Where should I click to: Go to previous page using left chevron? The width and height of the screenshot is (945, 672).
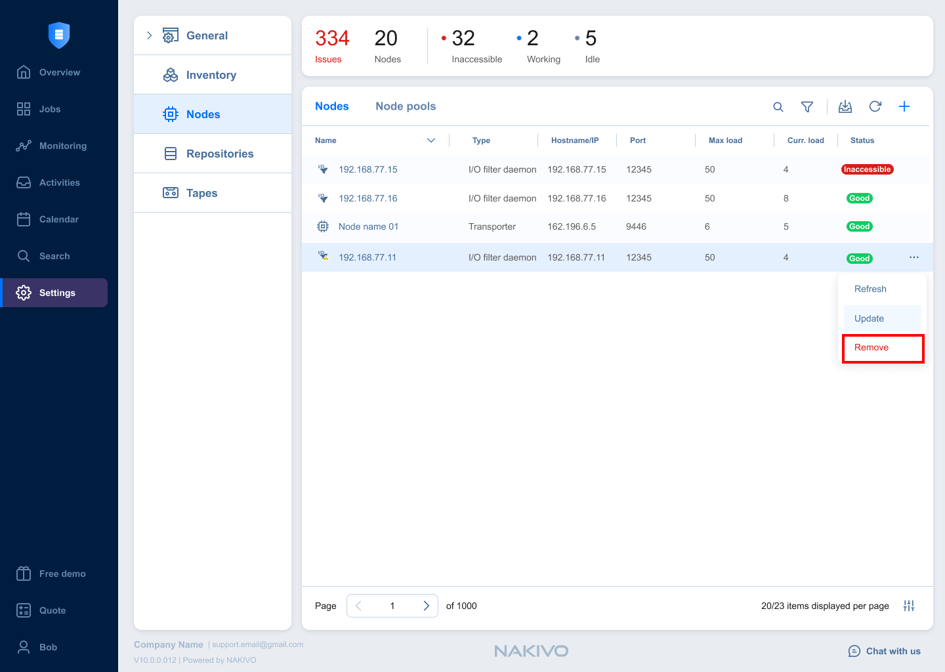pos(359,606)
